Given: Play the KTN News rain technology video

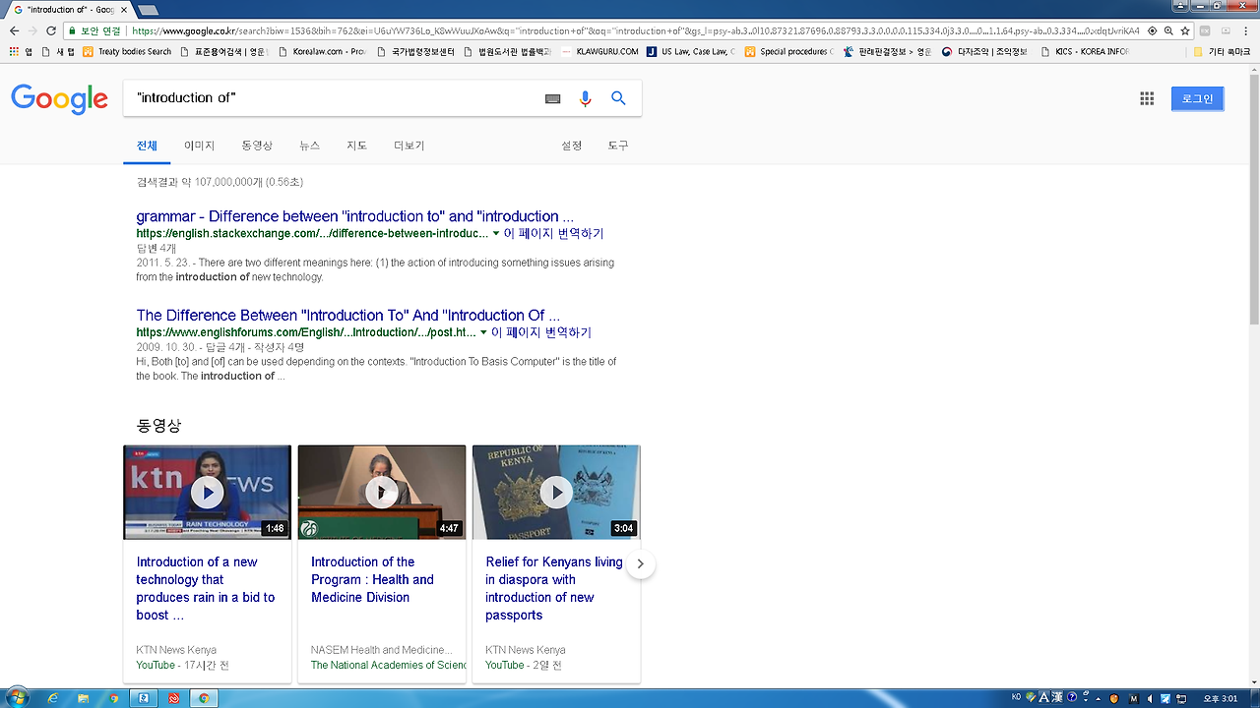Looking at the screenshot, I should [x=207, y=492].
